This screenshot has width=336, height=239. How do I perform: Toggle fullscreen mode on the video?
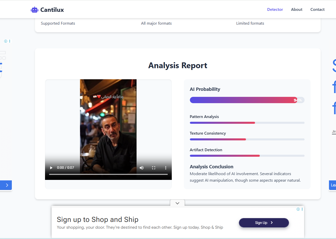point(154,168)
